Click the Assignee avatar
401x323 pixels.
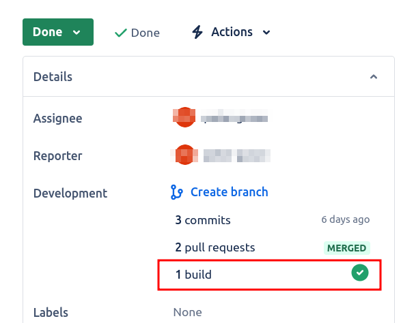[x=184, y=117]
